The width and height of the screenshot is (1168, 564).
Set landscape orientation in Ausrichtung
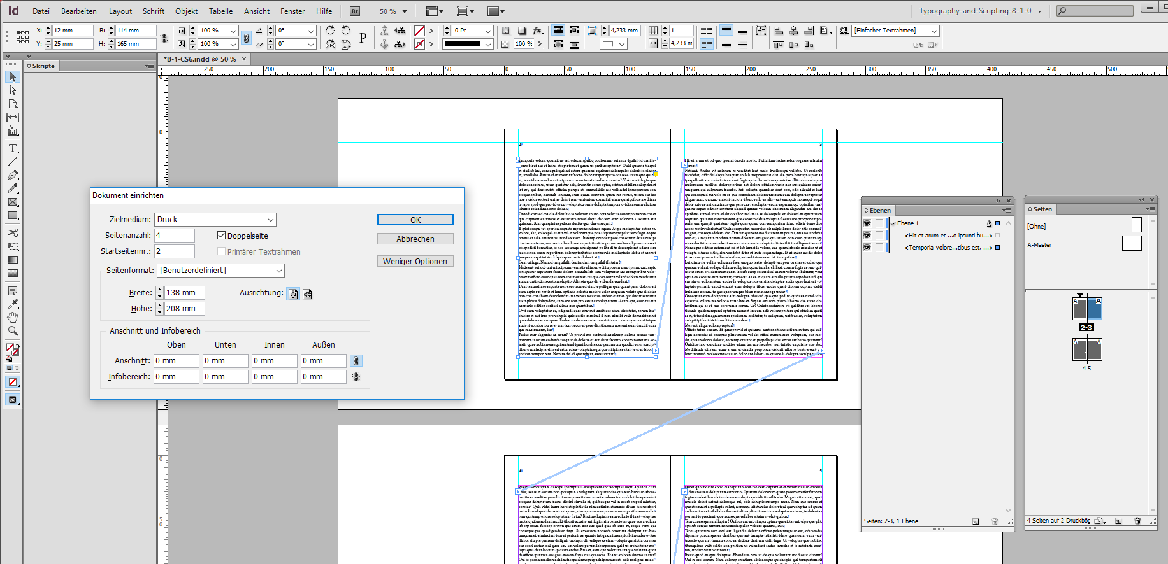pyautogui.click(x=307, y=294)
